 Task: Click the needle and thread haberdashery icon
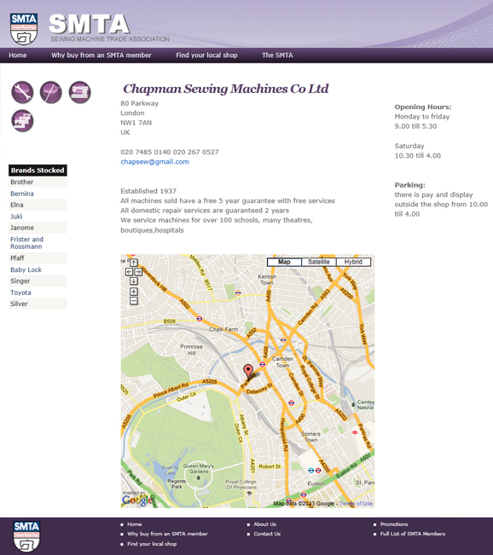[x=51, y=92]
